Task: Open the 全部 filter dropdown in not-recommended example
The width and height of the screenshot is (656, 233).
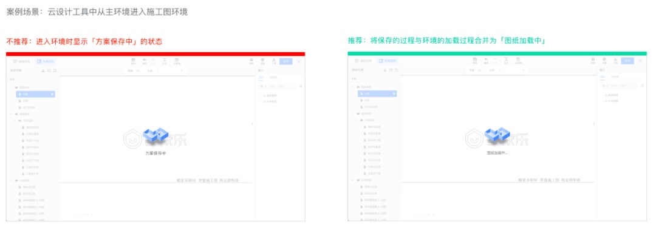Action: [33, 79]
